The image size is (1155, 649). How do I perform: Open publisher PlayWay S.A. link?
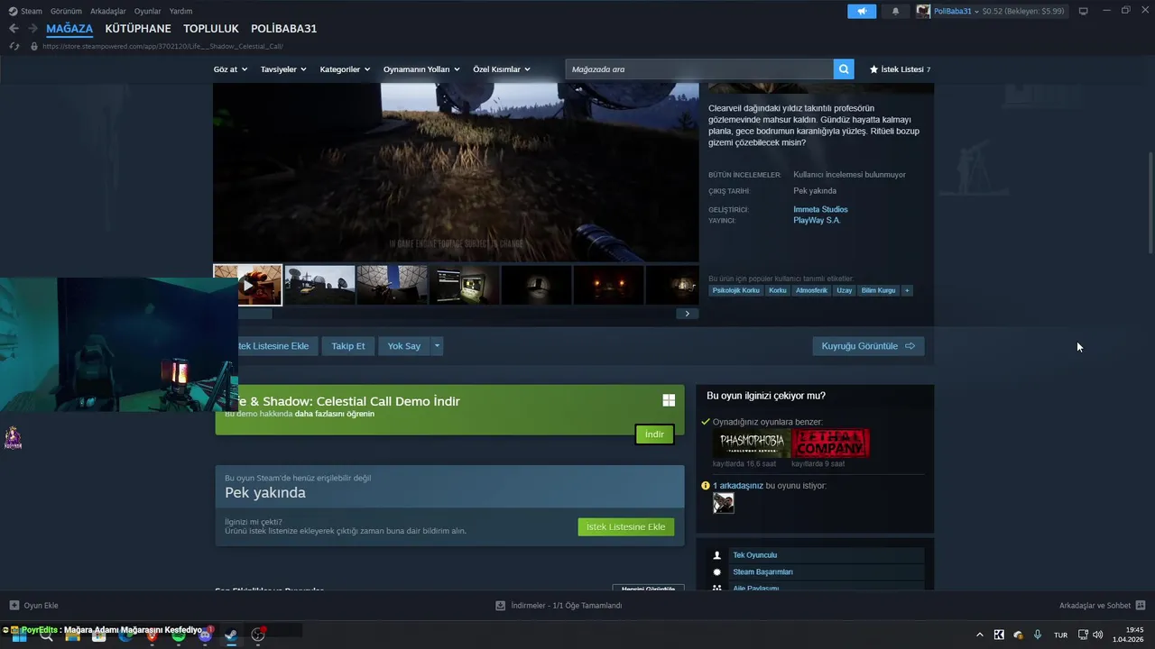click(817, 220)
